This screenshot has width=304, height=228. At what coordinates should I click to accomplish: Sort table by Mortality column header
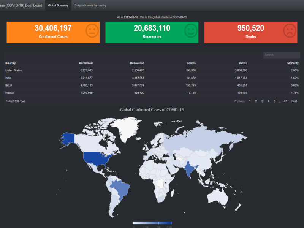pos(293,63)
